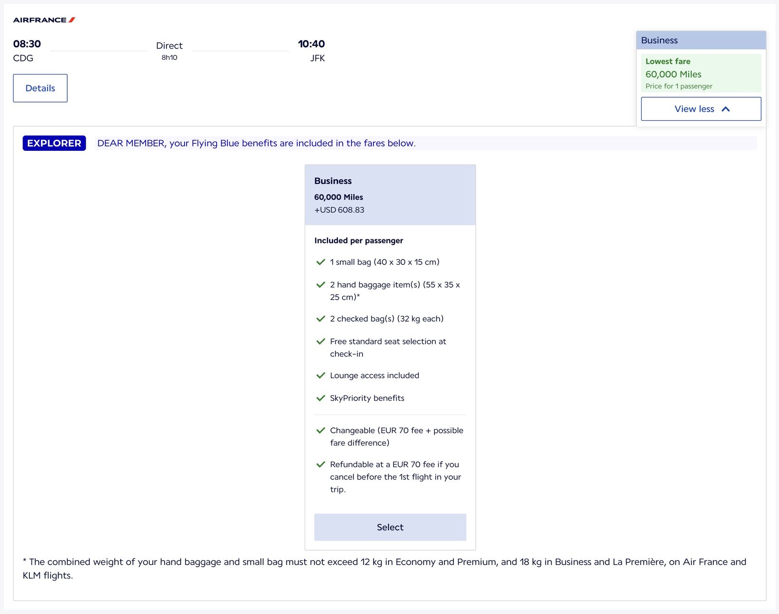
Task: Select the Business fare
Action: point(390,527)
